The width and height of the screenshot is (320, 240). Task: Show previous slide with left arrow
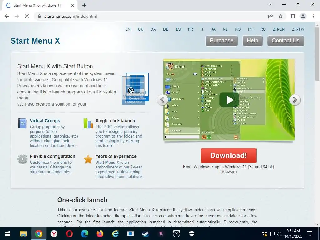click(162, 100)
